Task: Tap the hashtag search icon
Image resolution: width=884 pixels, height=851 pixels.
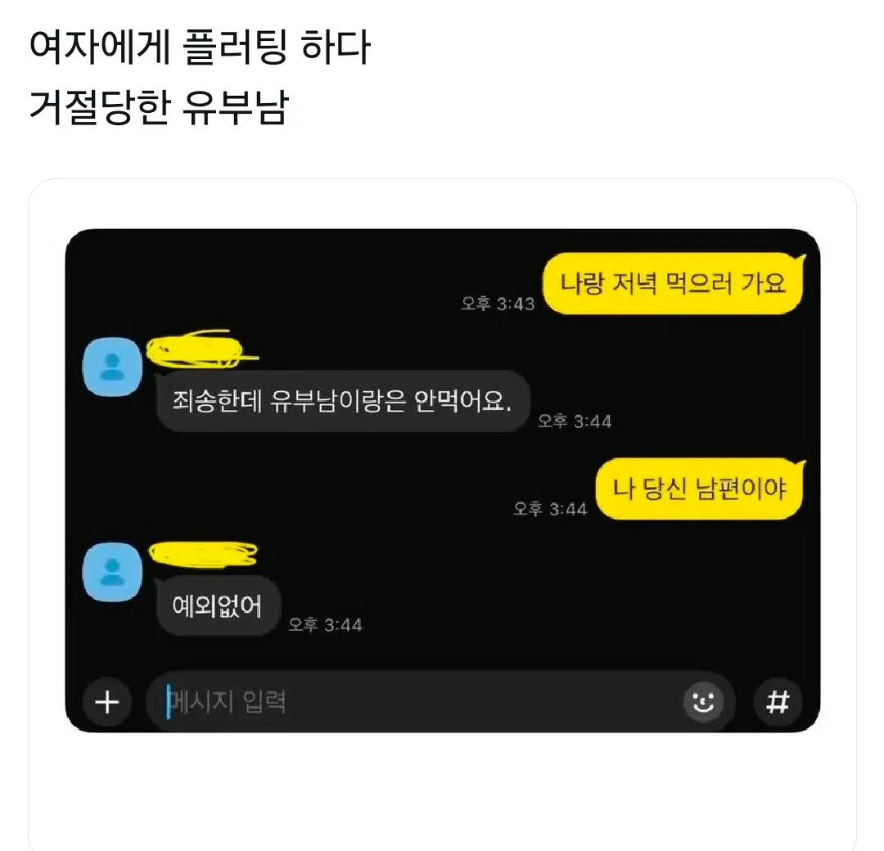Action: pyautogui.click(x=778, y=702)
